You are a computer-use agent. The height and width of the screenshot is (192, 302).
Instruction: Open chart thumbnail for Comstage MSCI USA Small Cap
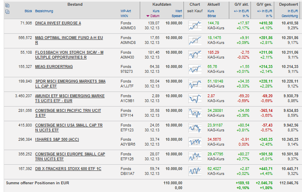[x=195, y=128]
